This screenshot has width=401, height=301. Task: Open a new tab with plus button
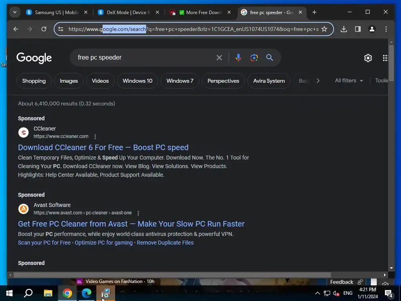click(x=314, y=12)
